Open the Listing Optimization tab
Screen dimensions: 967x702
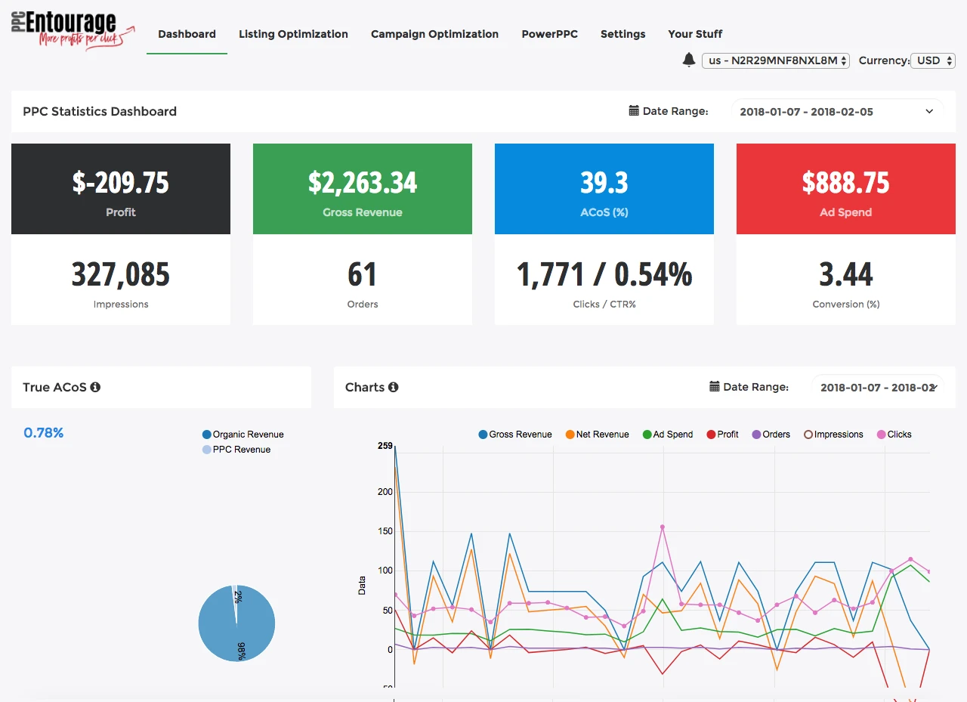point(293,34)
